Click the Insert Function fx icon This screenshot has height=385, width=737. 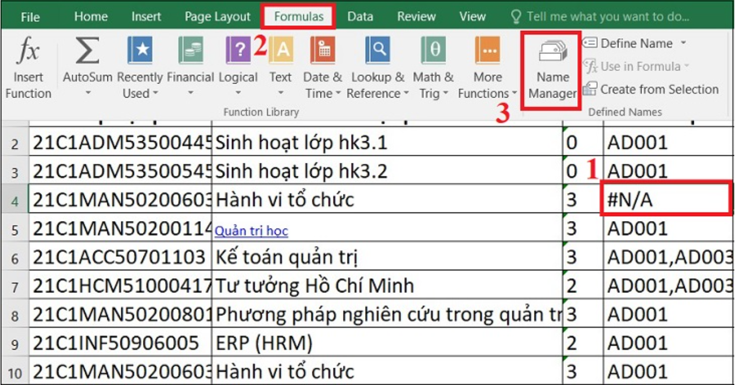28,51
